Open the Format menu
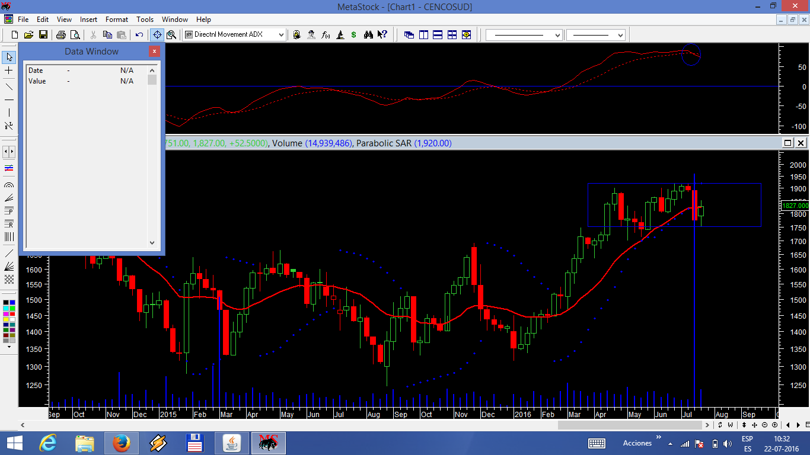The height and width of the screenshot is (455, 810). pyautogui.click(x=117, y=20)
